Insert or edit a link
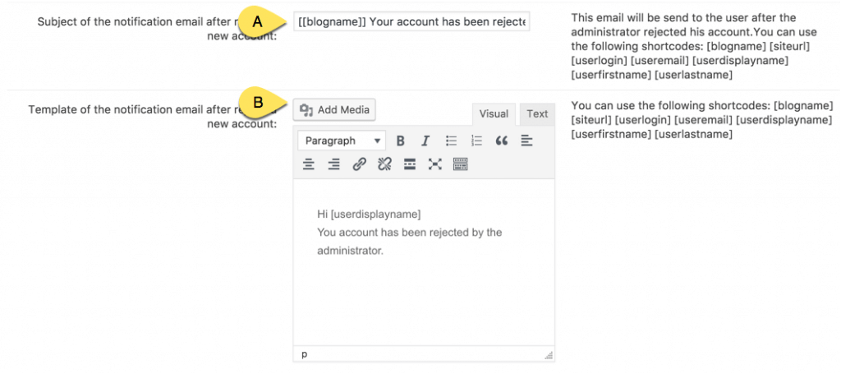Image resolution: width=841 pixels, height=374 pixels. tap(359, 164)
